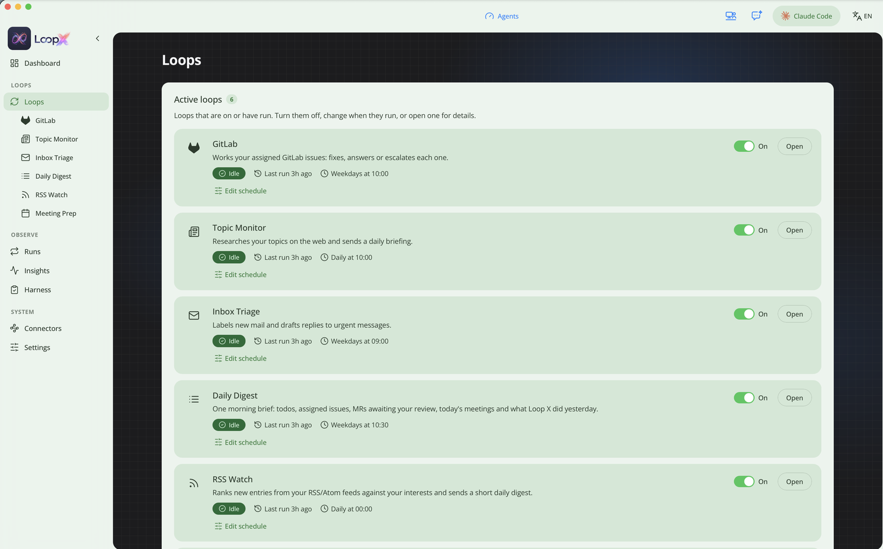Click Open on the Daily Digest card

(794, 398)
